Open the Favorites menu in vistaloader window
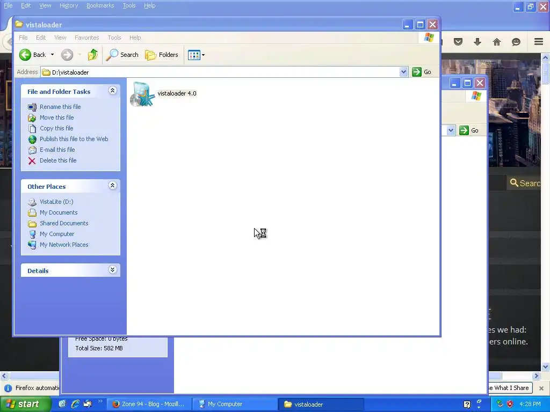The width and height of the screenshot is (550, 412). coord(86,38)
